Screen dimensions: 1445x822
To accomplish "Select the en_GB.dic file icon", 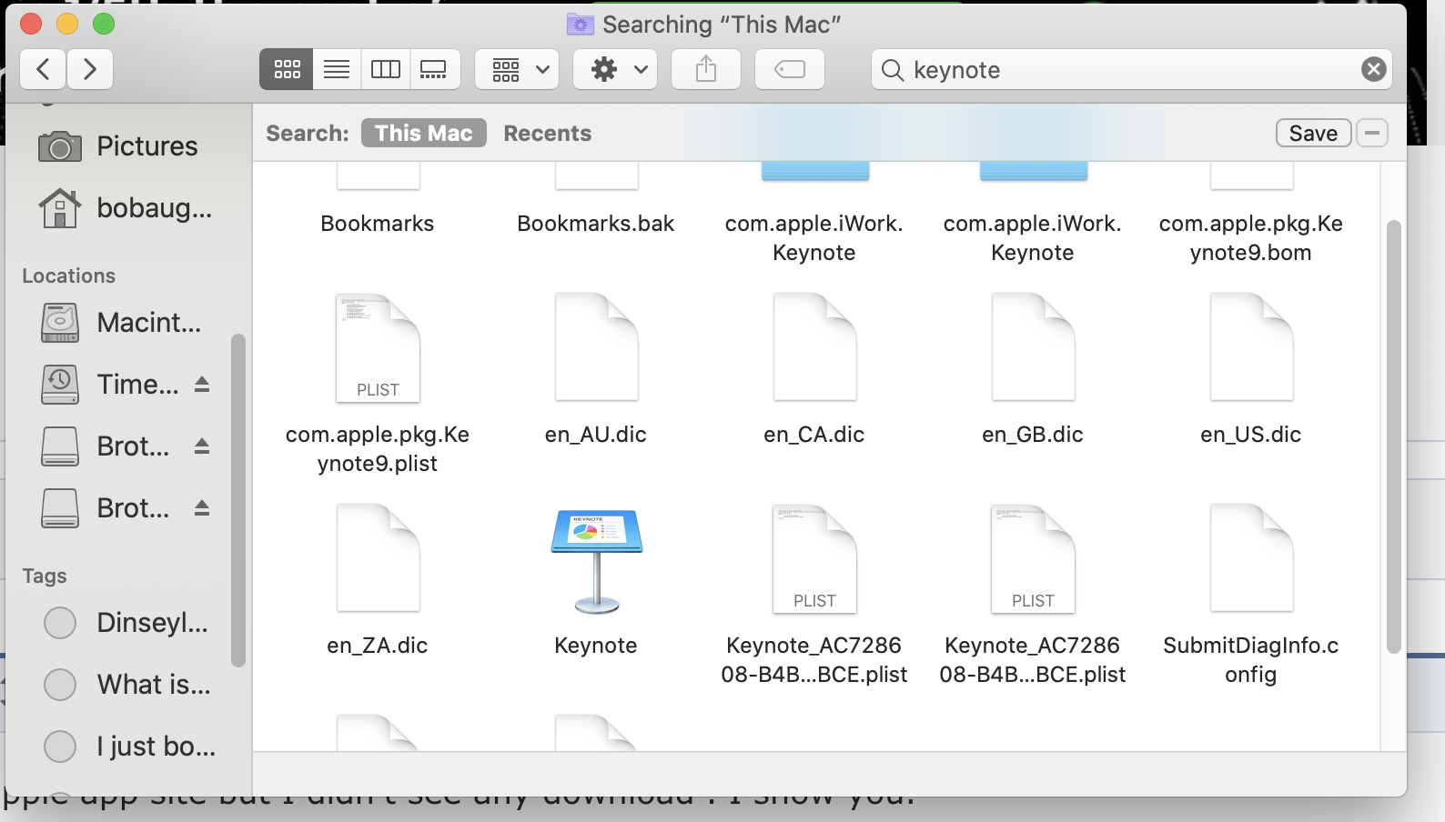I will pos(1033,347).
